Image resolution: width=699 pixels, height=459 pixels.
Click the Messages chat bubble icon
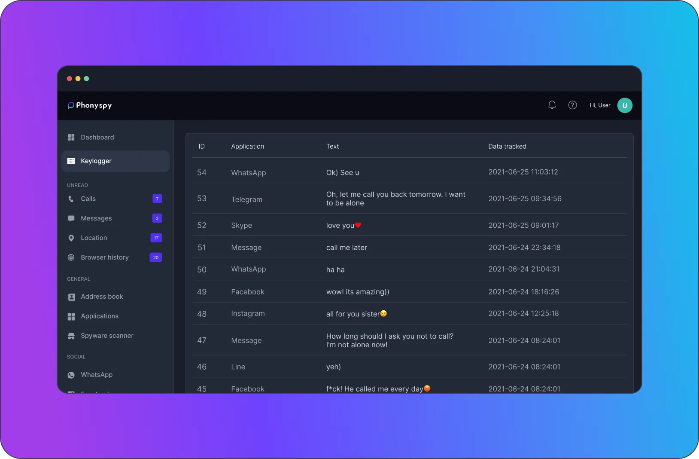[x=71, y=218]
